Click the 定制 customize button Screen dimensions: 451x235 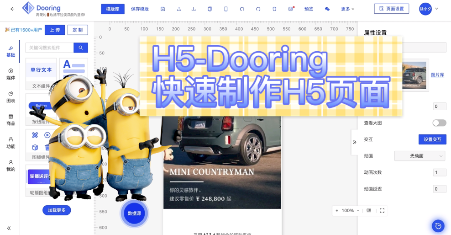click(x=78, y=30)
